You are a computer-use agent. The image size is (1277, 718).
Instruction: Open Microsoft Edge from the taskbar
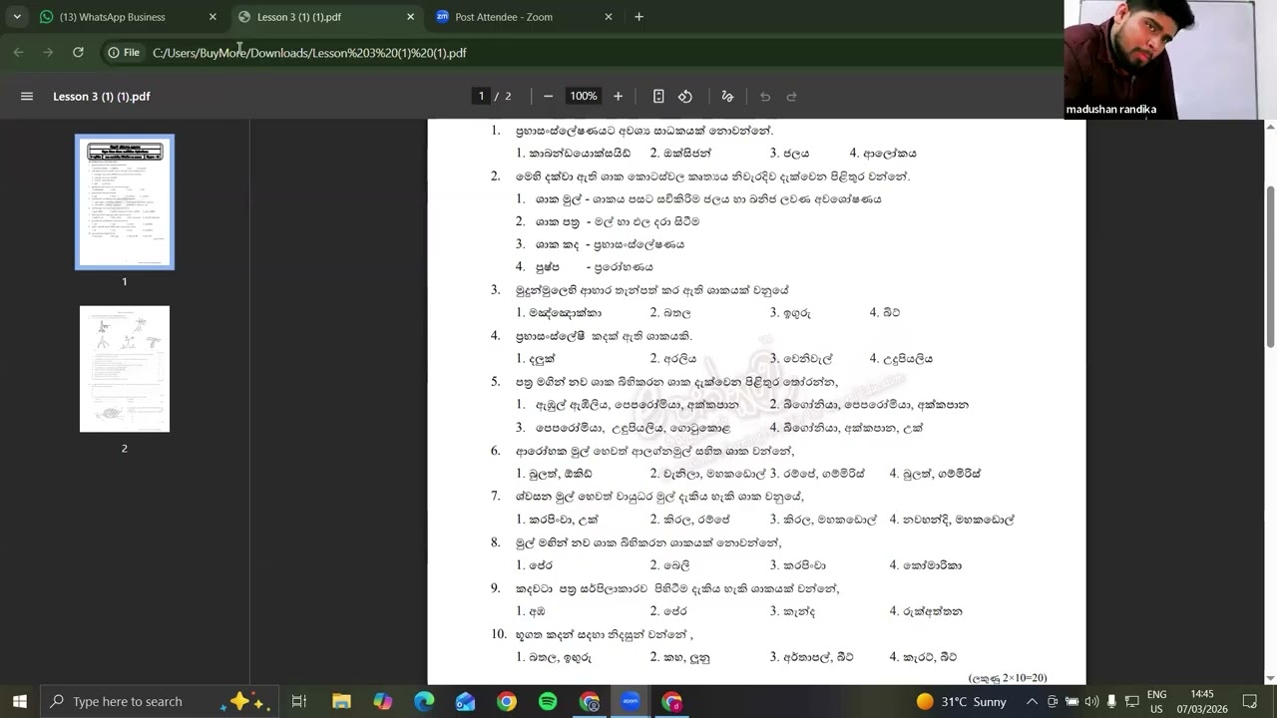[424, 702]
